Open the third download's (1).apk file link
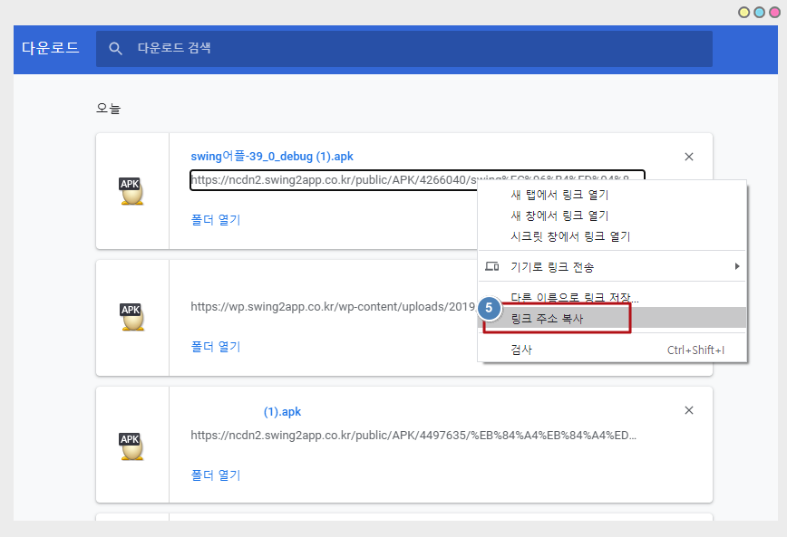Viewport: 787px width, 537px height. coord(282,412)
